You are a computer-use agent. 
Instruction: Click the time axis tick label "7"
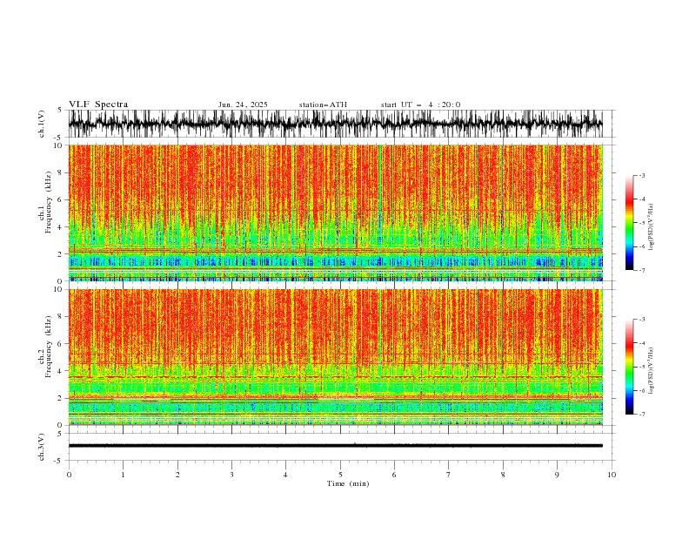coord(449,475)
